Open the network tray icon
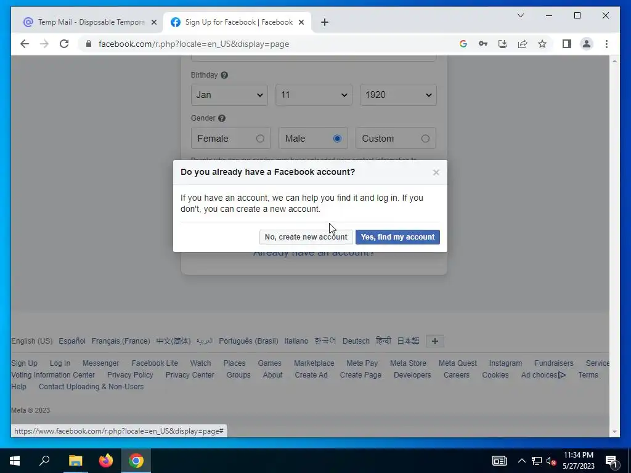This screenshot has height=473, width=631. [x=537, y=461]
